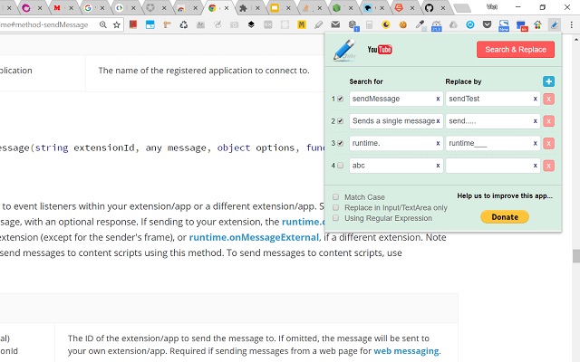Check Replace in Input/TextArea only
580x362 pixels.
tap(336, 207)
